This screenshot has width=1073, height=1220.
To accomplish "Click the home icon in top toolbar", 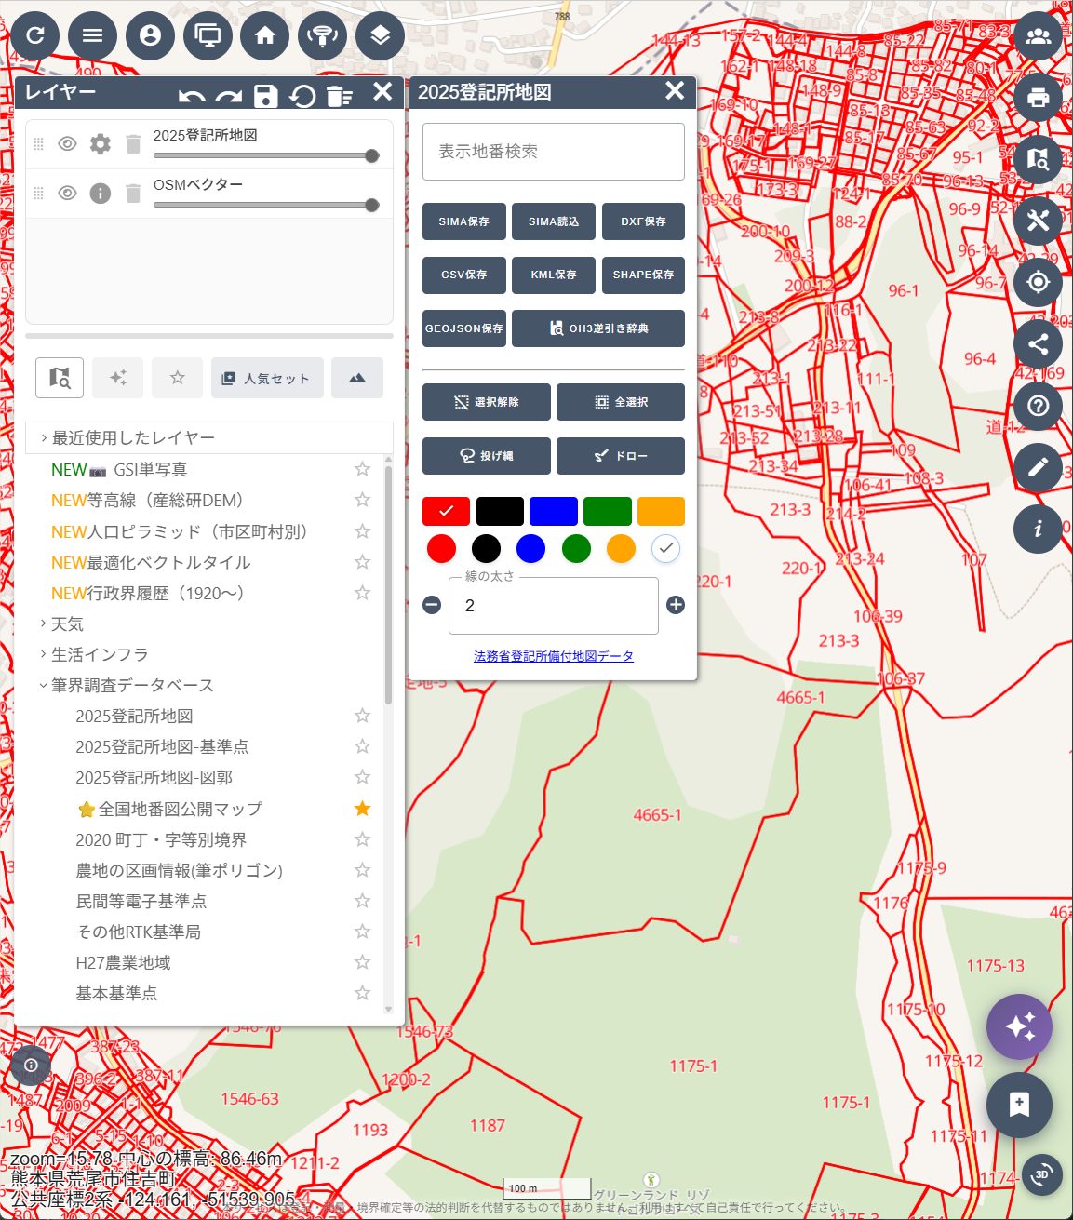I will coord(265,35).
